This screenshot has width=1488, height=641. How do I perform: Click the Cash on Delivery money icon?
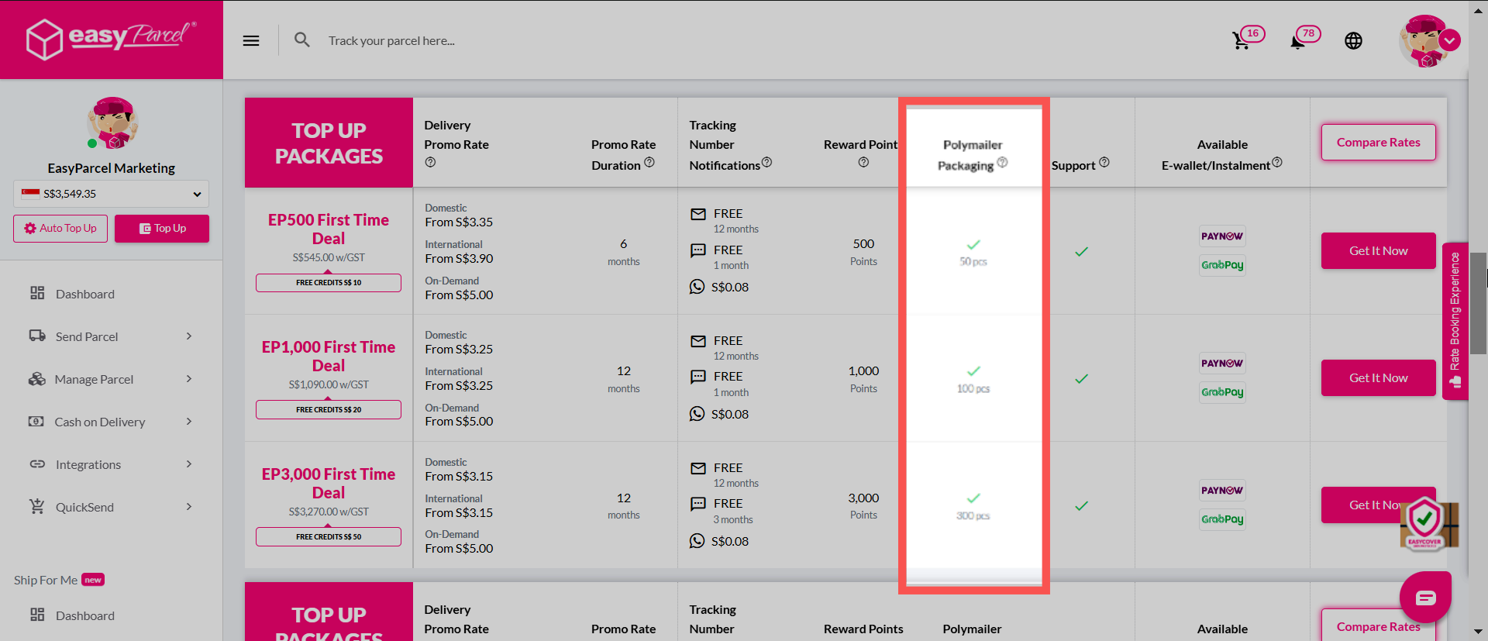pos(36,421)
